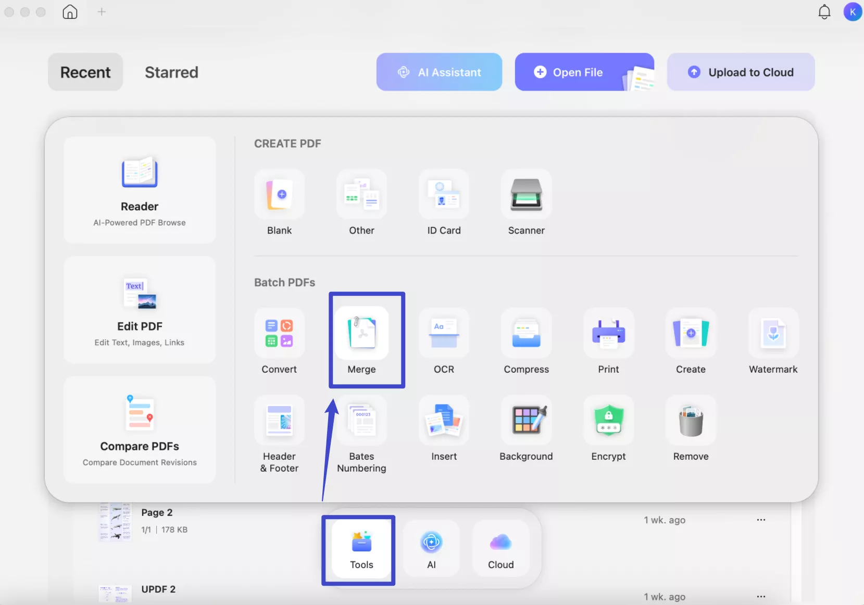Image resolution: width=864 pixels, height=605 pixels.
Task: Select the Merge batch tool
Action: pos(362,333)
